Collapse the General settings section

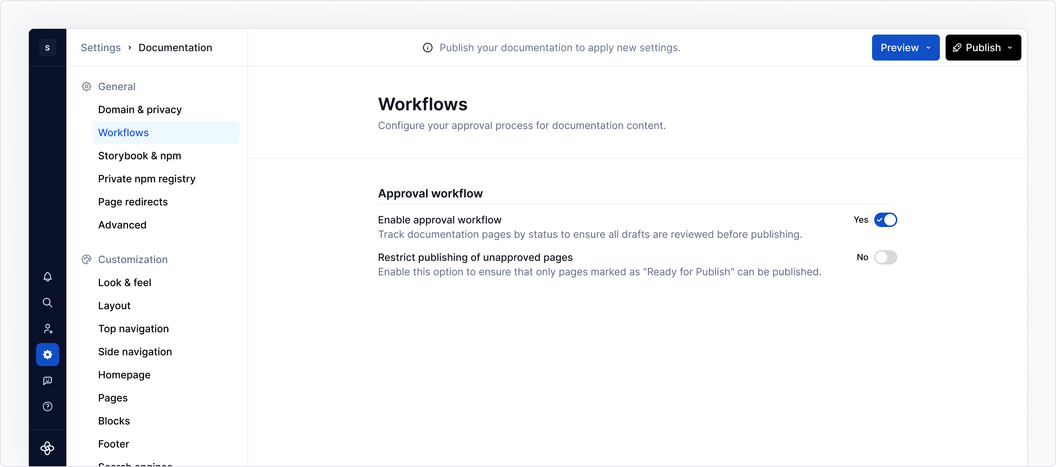[116, 86]
